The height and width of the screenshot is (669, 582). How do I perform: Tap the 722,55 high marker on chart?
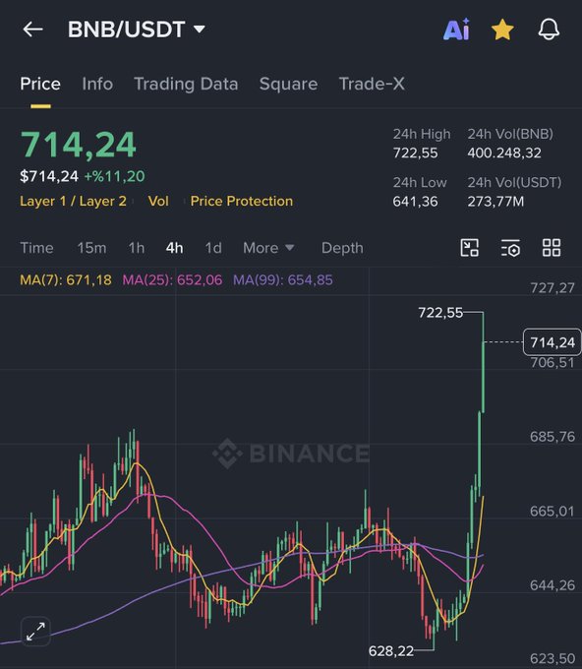pos(440,313)
